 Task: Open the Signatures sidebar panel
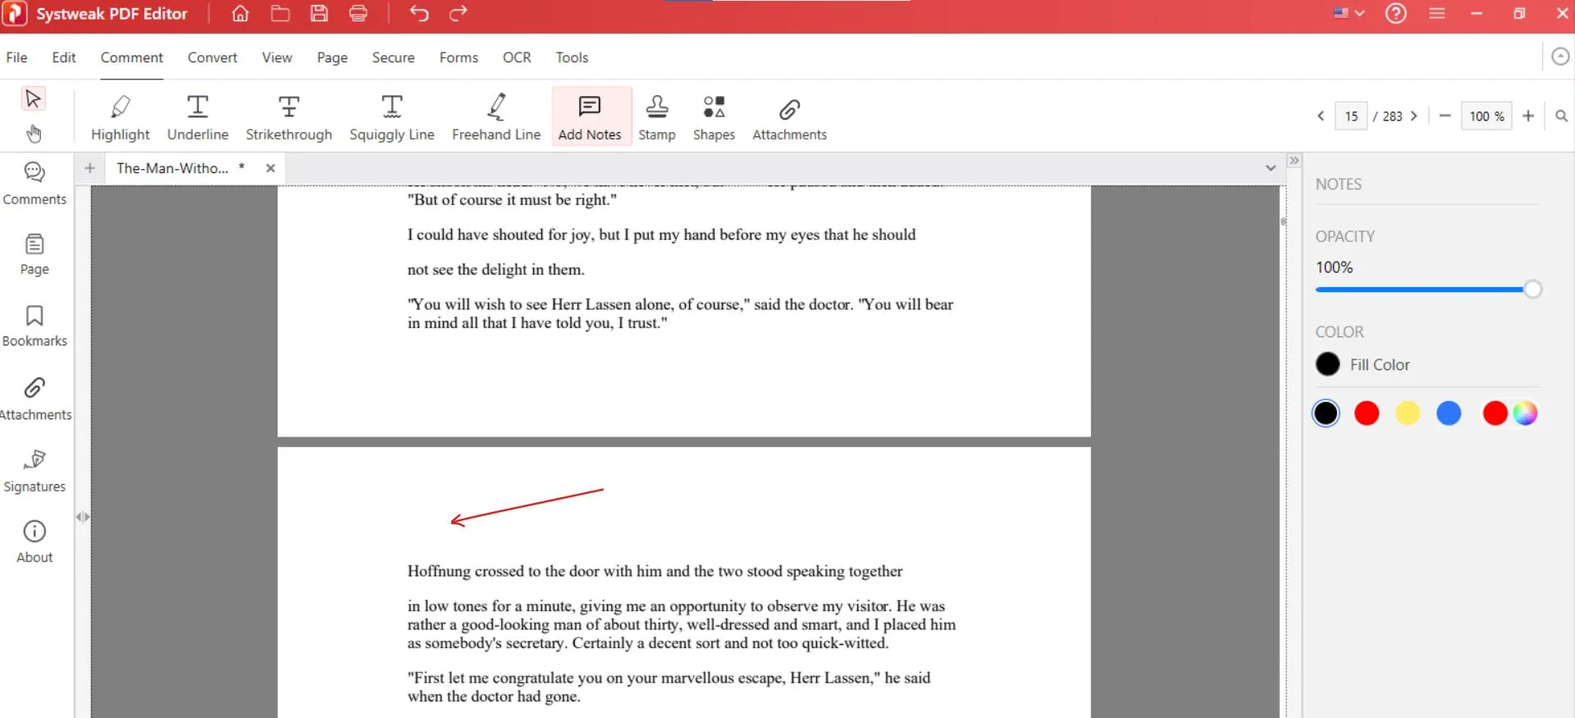34,471
